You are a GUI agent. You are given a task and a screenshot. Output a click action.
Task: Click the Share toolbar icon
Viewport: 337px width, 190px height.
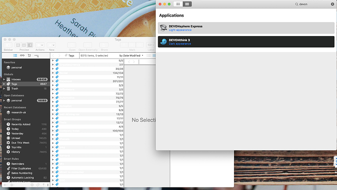click(x=104, y=45)
